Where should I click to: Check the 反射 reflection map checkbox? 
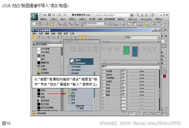[x=104, y=88]
